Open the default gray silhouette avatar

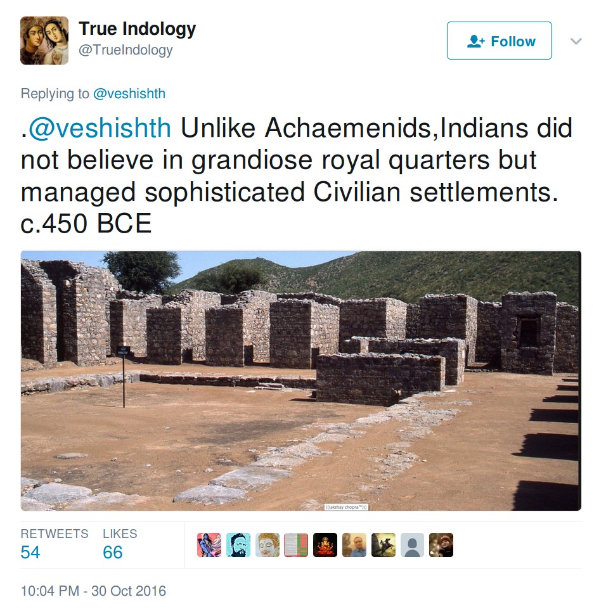(x=412, y=545)
